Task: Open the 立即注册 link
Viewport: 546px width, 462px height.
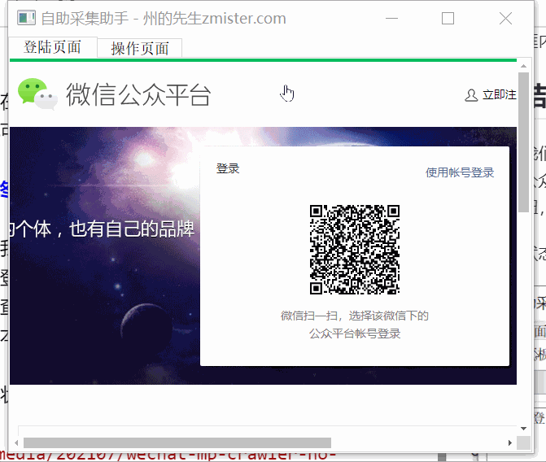Action: pyautogui.click(x=499, y=94)
